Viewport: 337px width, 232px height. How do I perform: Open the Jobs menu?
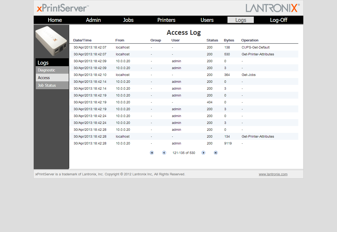click(128, 20)
